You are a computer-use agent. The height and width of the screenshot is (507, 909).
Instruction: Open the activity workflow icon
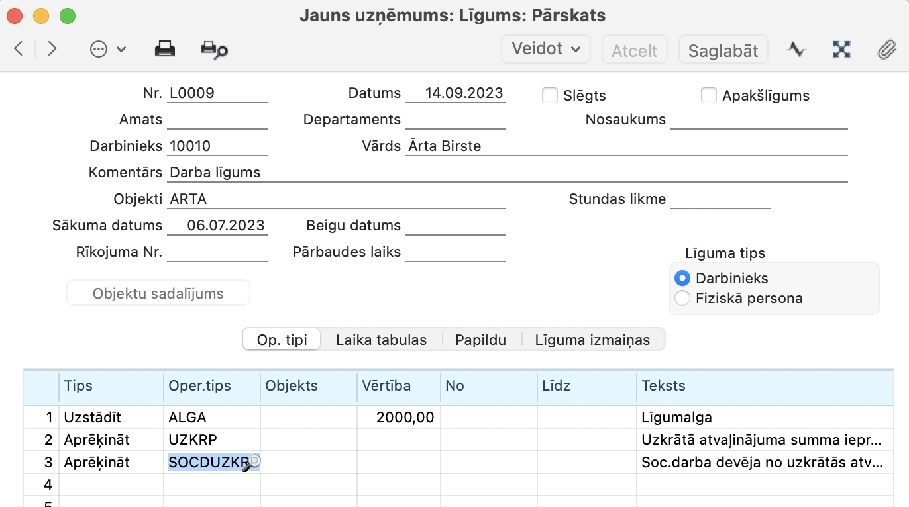796,50
